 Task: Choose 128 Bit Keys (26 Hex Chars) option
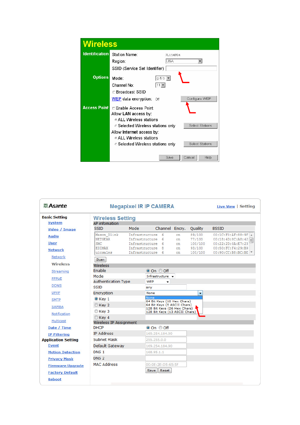coord(174,309)
